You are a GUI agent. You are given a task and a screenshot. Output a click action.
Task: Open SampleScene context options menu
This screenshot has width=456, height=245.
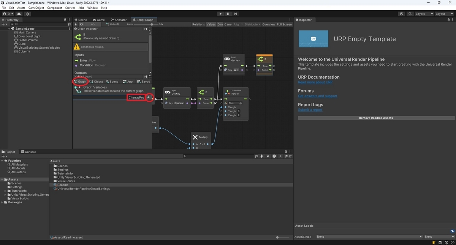tap(69, 28)
